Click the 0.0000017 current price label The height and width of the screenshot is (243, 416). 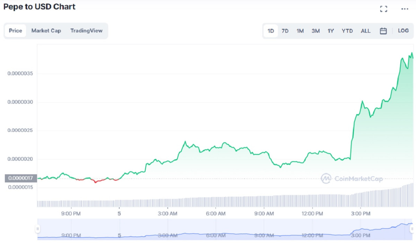(21, 178)
